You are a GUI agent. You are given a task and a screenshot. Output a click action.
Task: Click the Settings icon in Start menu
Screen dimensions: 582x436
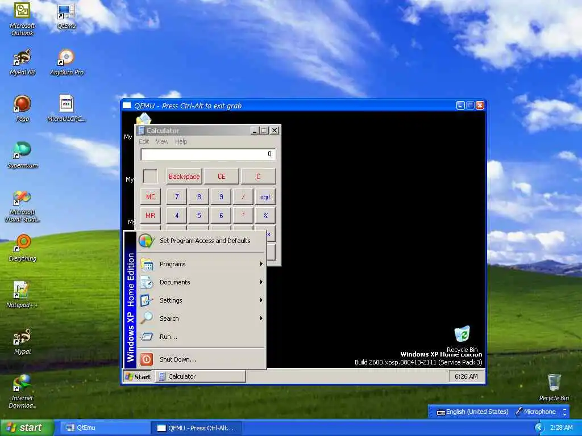click(147, 300)
